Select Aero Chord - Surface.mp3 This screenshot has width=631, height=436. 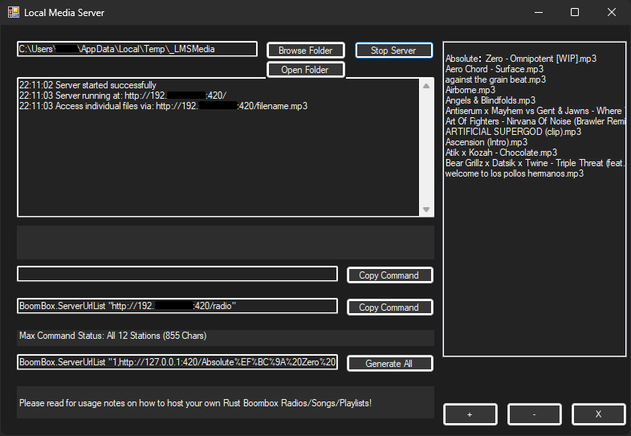pyautogui.click(x=495, y=69)
